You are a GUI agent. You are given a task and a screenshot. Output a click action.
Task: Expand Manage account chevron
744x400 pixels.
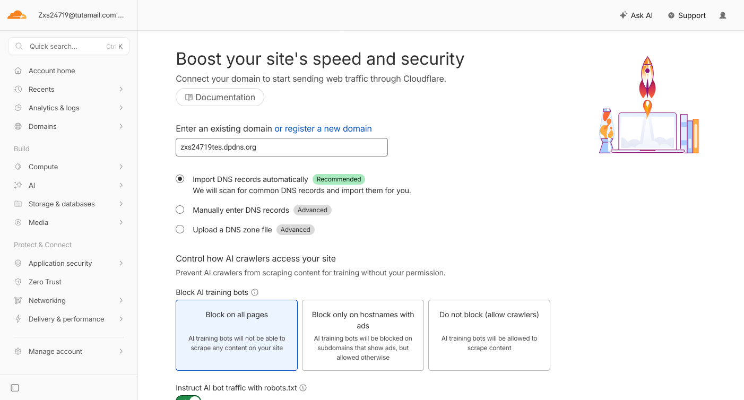(x=121, y=351)
